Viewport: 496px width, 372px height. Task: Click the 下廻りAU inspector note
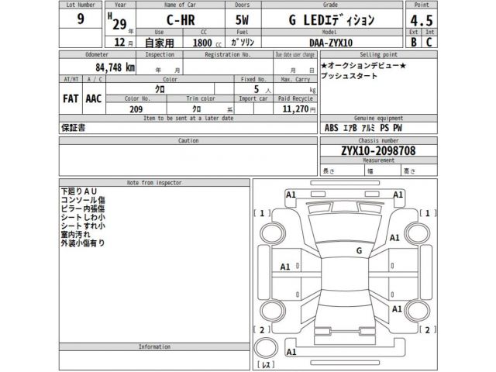pos(79,191)
